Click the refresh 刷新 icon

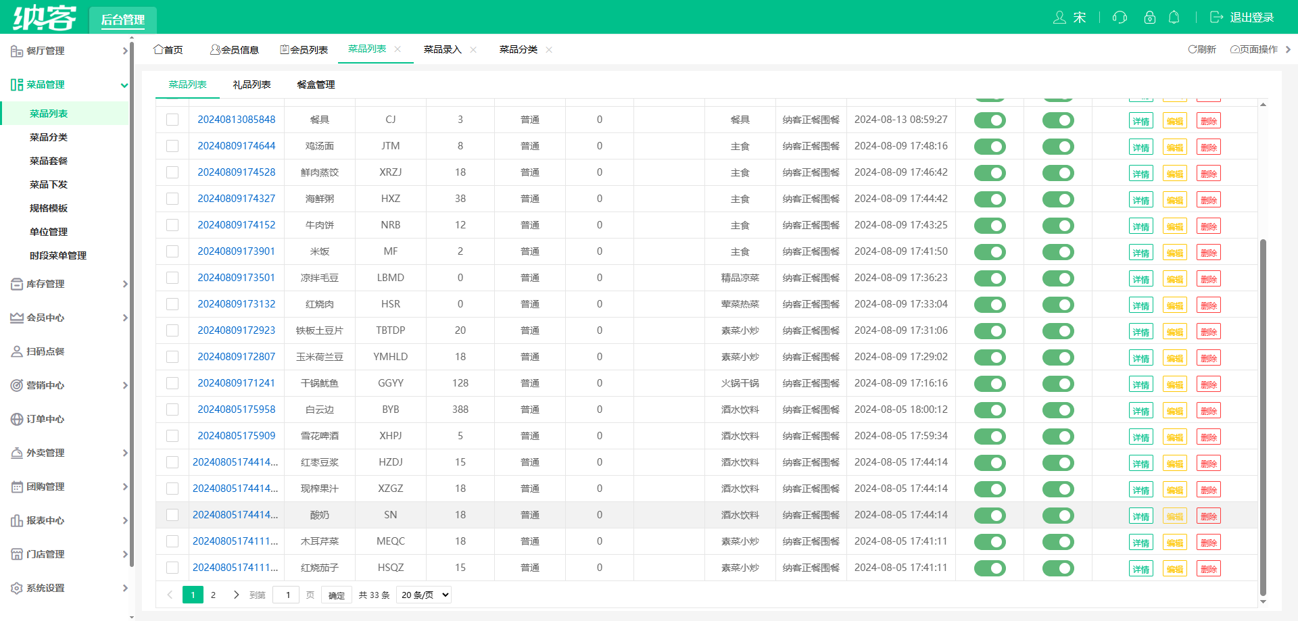(1193, 49)
